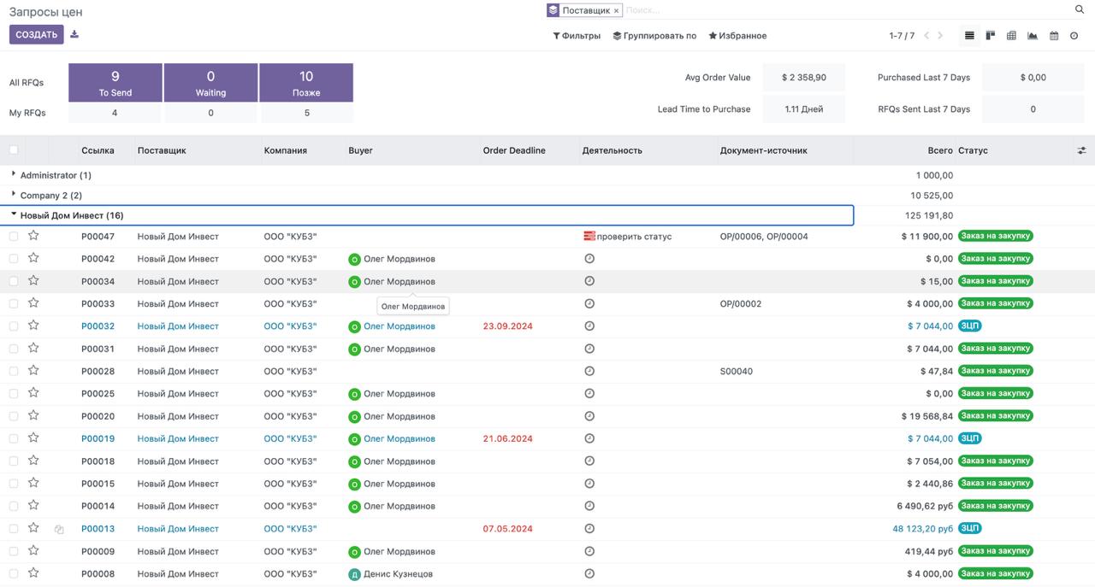The width and height of the screenshot is (1095, 587).
Task: Check the box for order P00020
Action: coord(13,416)
